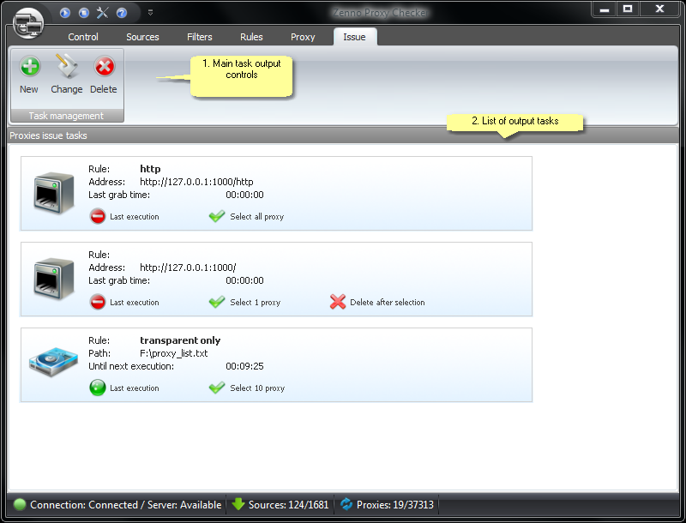
Task: Toggle Select 10 proxy checkmark
Action: coord(217,388)
